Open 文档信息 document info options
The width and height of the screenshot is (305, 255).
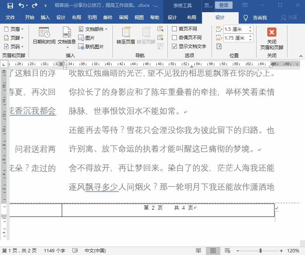[x=67, y=37]
